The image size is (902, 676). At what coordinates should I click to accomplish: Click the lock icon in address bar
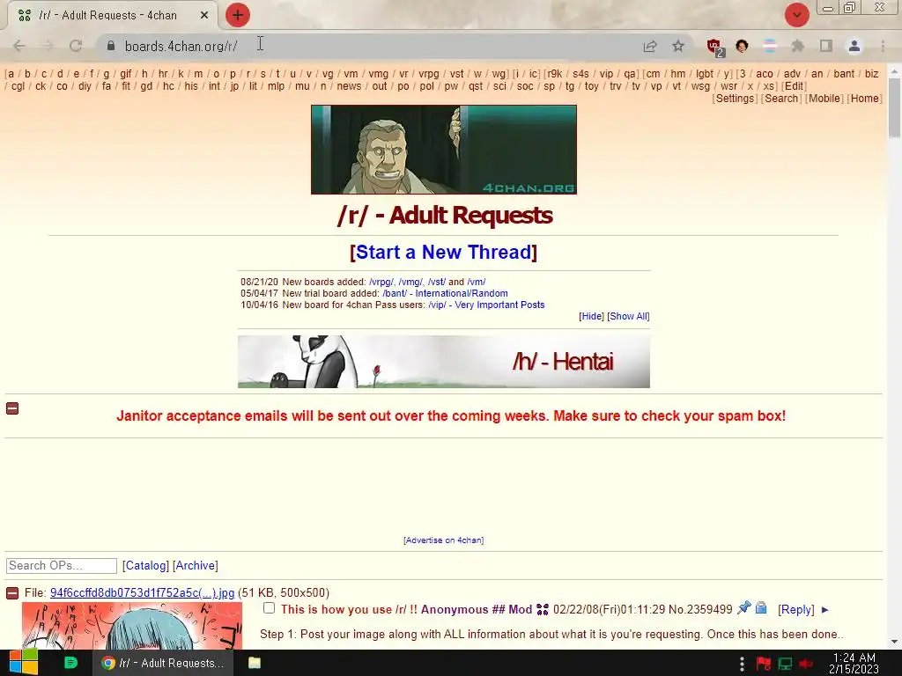click(111, 46)
